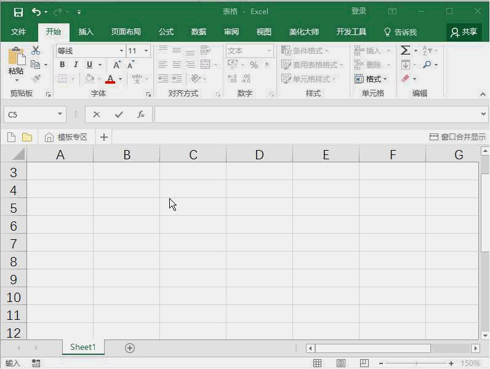This screenshot has width=490, height=369.
Task: Switch to Page Layout view in status bar
Action: 340,363
